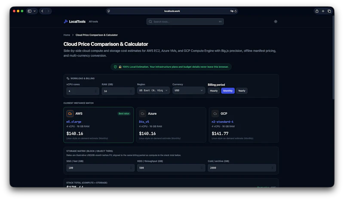Screen dimensions: 344x200
Task: Click the page settings icon in address bar
Action: 109,11
